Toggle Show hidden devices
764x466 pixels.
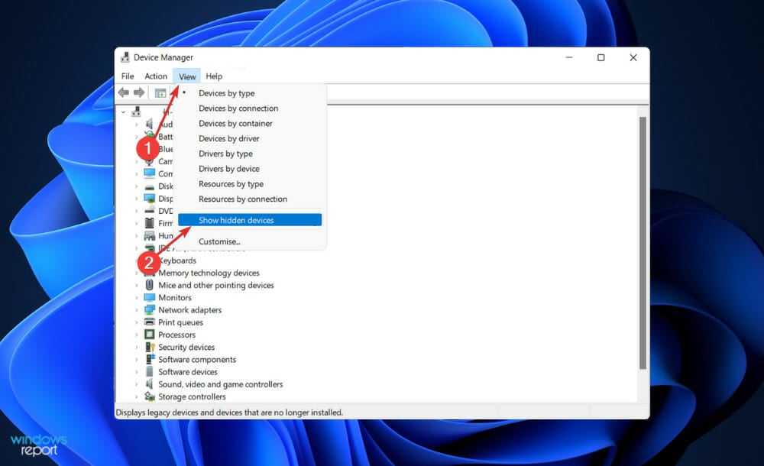250,220
